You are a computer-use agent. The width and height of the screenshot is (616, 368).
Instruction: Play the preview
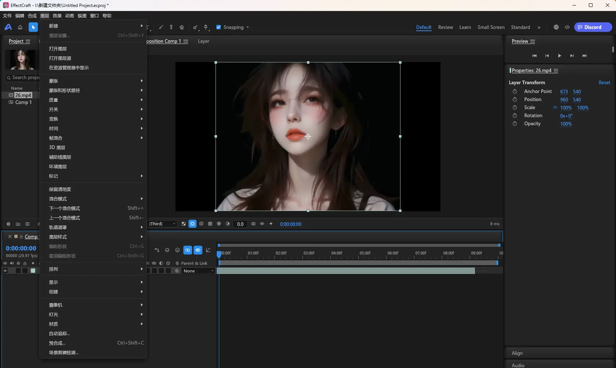coord(560,56)
